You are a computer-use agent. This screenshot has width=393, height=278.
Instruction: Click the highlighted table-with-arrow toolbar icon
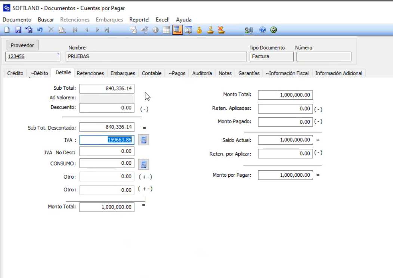pos(177,30)
